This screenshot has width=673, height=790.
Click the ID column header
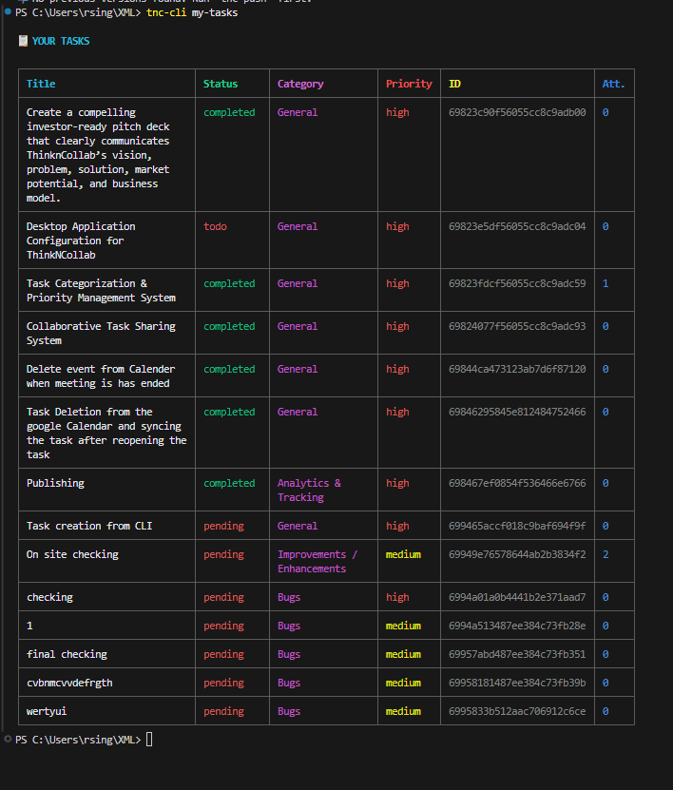pos(454,84)
